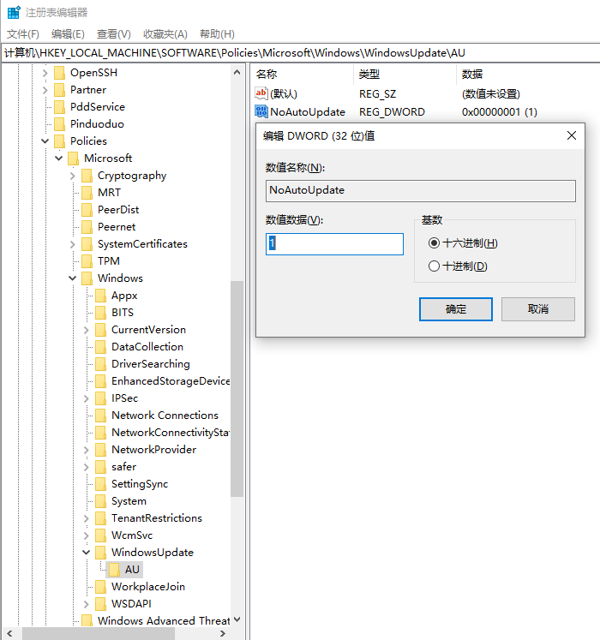
Task: Click the Registry Editor app icon in title bar
Action: (x=14, y=12)
